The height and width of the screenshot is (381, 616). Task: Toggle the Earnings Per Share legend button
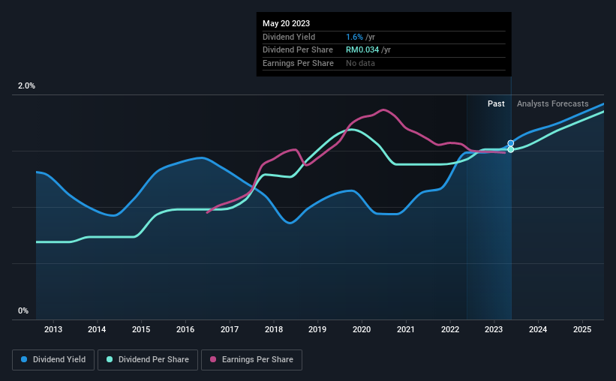pos(251,360)
